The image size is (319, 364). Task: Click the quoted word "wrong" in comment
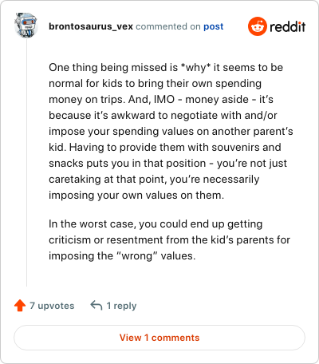pos(137,255)
